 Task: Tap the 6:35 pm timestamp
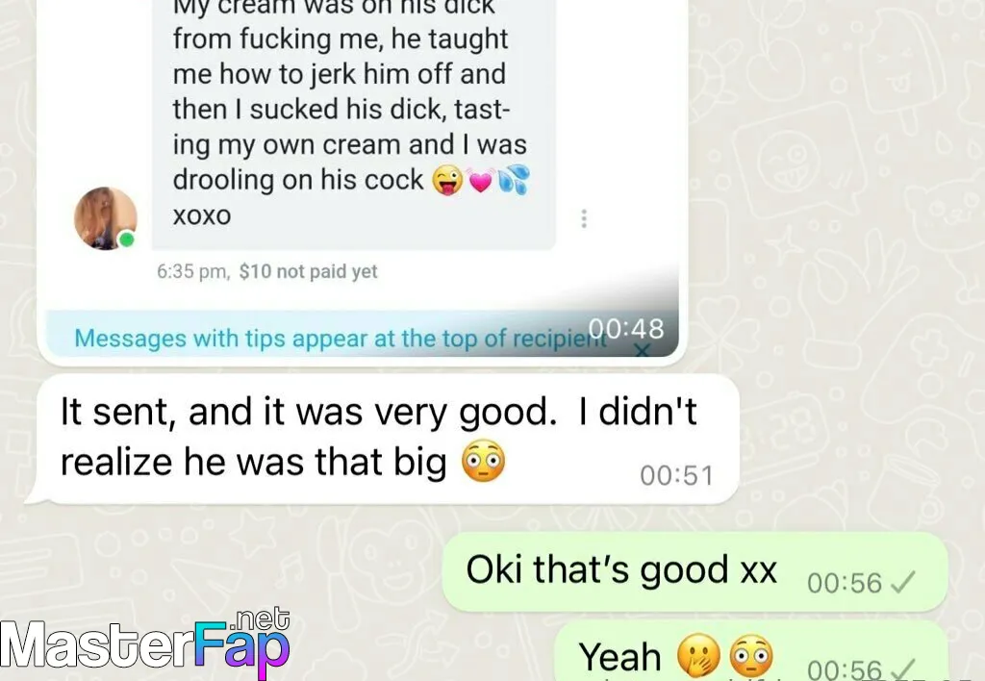(x=192, y=271)
